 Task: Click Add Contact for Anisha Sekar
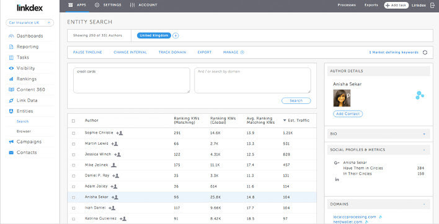coord(348,114)
